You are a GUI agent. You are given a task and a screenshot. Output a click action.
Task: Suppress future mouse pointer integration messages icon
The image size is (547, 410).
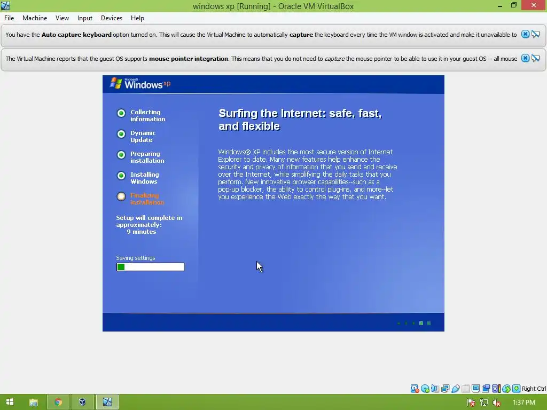click(535, 58)
